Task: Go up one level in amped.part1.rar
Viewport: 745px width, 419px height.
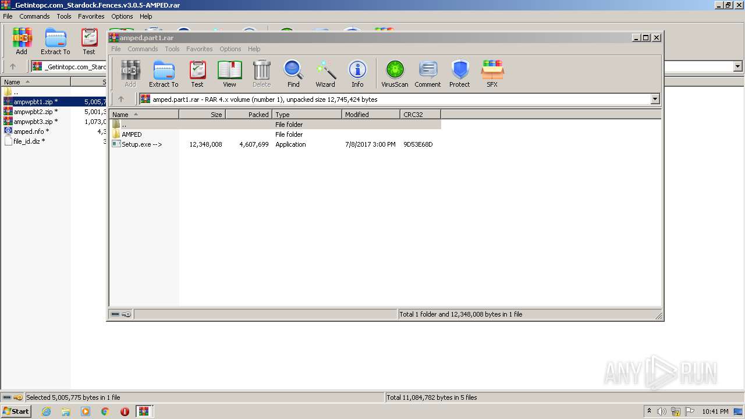Action: point(121,100)
